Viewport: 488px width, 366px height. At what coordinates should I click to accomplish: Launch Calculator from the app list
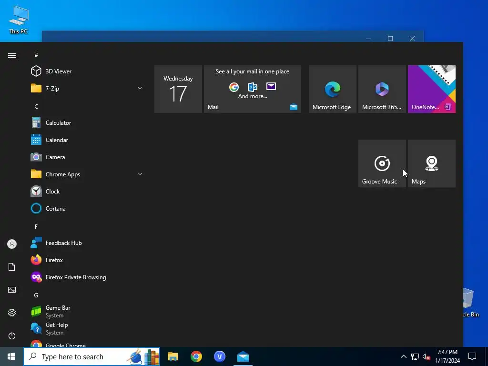pos(87,122)
